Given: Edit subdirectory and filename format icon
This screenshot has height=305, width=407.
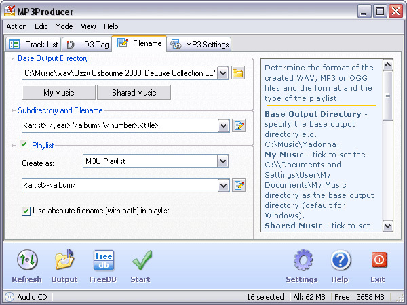Looking at the screenshot, I should 239,126.
